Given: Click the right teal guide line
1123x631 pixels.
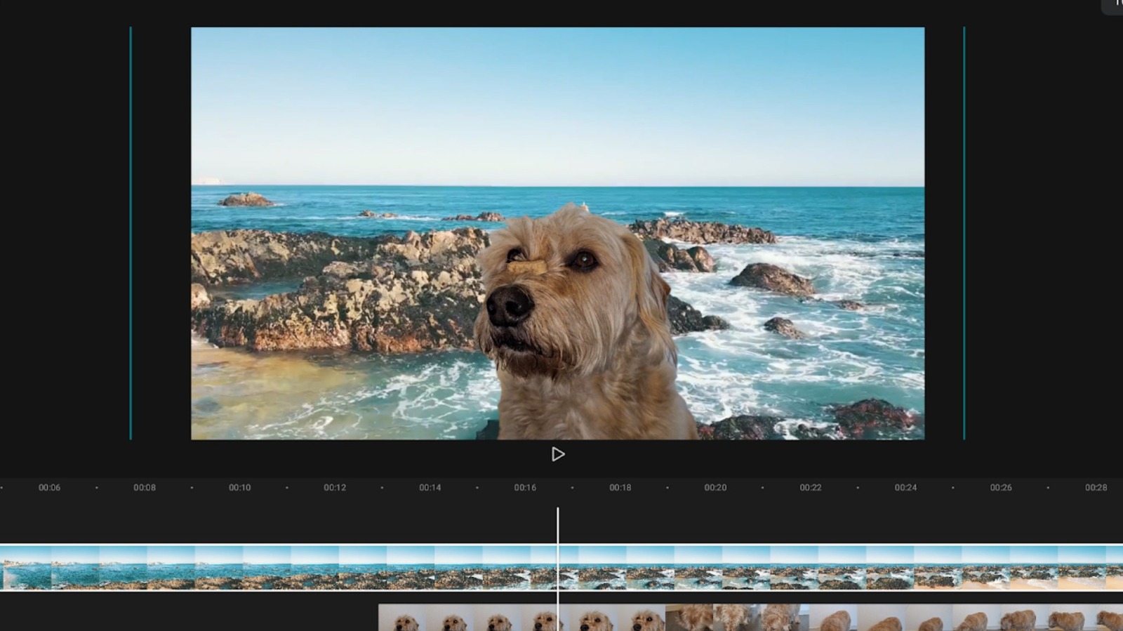Looking at the screenshot, I should point(964,233).
